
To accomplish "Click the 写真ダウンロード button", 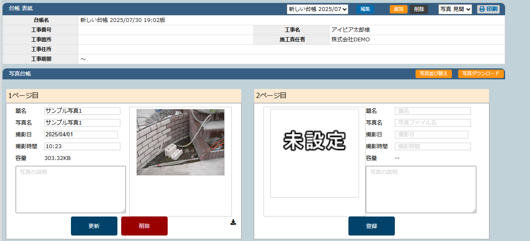I will [x=481, y=74].
